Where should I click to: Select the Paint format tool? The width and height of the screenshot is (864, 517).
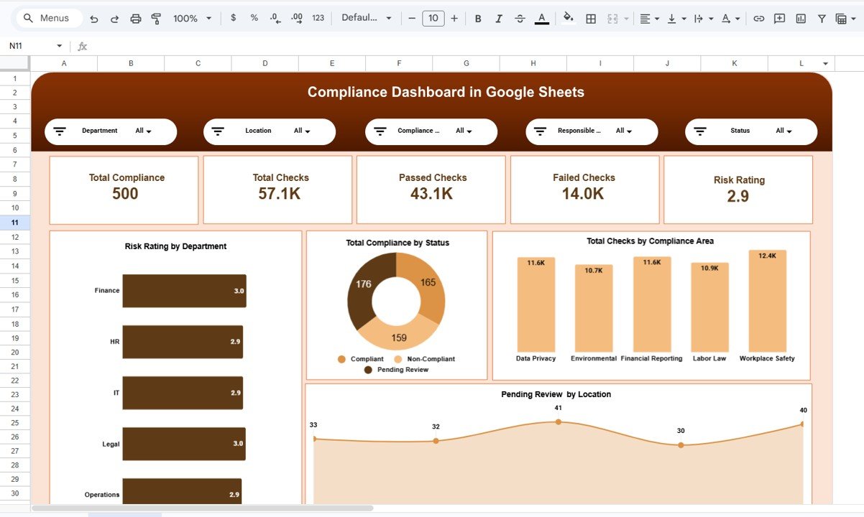(x=156, y=18)
